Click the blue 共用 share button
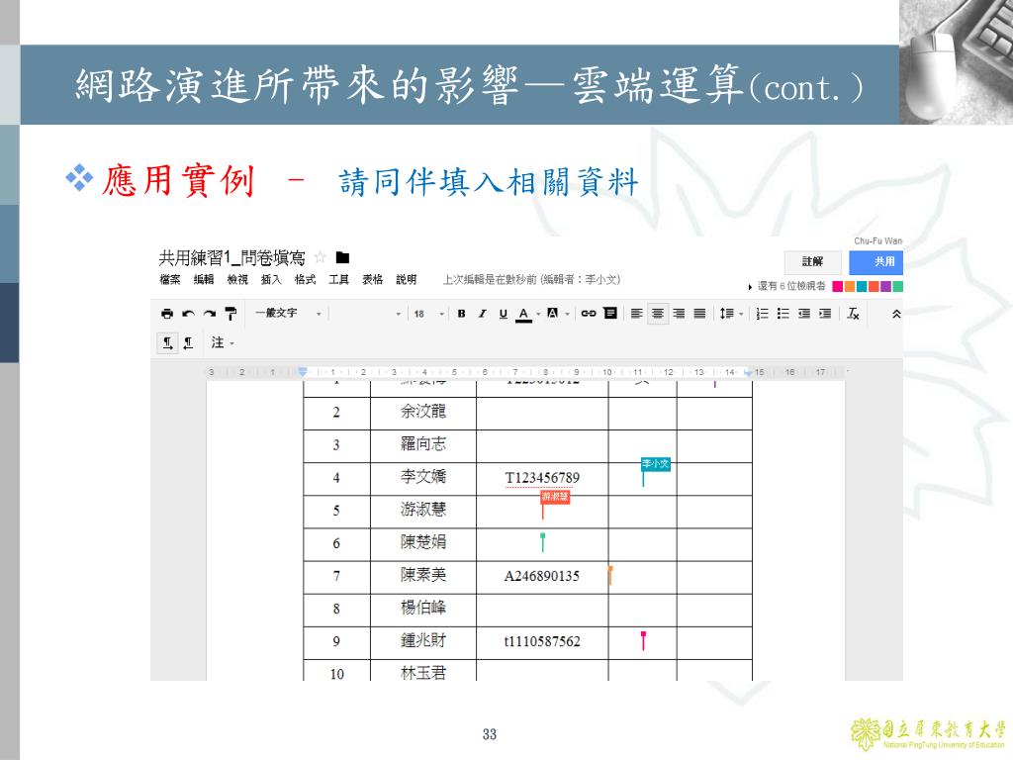This screenshot has width=1013, height=760. (x=876, y=261)
